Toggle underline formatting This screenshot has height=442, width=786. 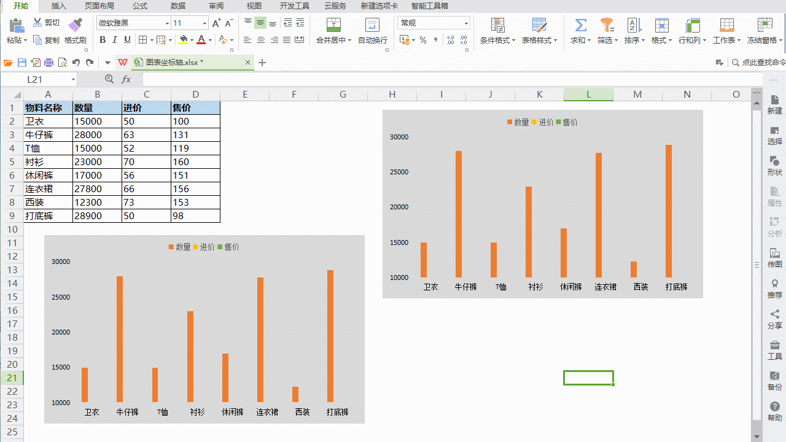coord(126,40)
